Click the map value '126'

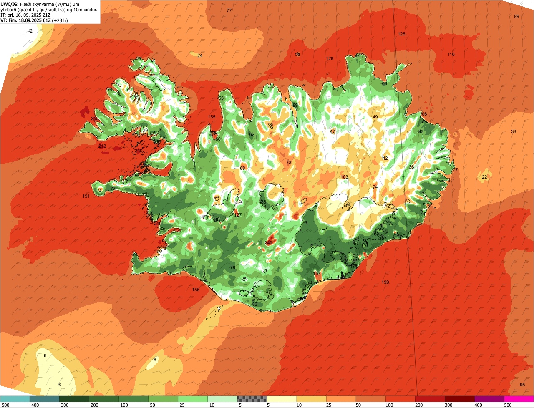click(401, 34)
